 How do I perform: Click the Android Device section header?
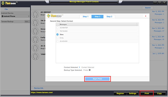[x=7, y=13]
